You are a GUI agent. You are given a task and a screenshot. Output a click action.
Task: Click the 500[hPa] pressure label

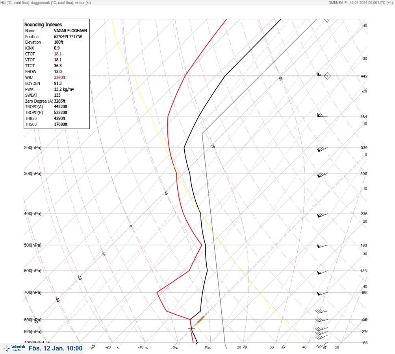[33, 245]
